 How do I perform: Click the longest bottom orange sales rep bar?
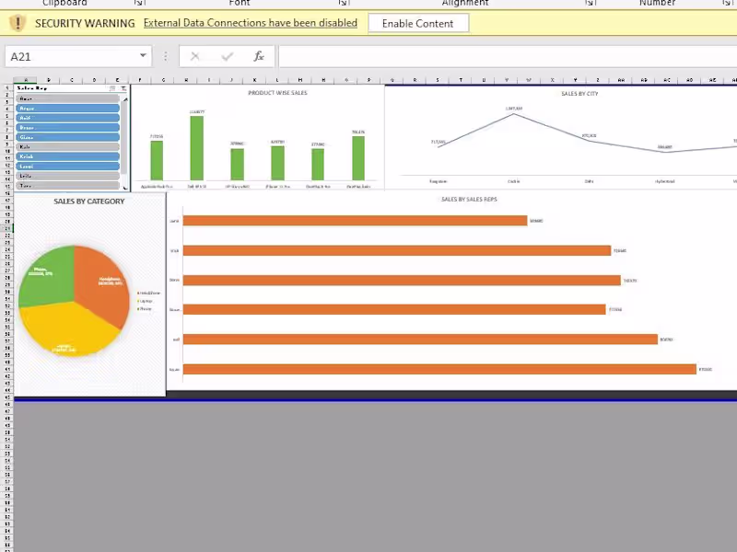click(439, 370)
